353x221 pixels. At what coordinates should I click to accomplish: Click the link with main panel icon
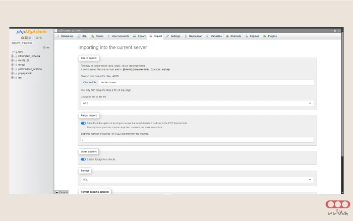point(48,47)
